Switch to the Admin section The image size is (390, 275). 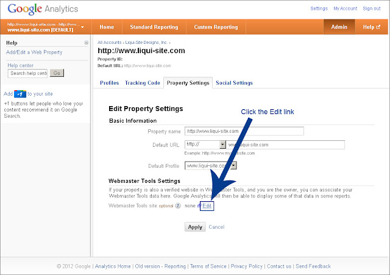[339, 27]
